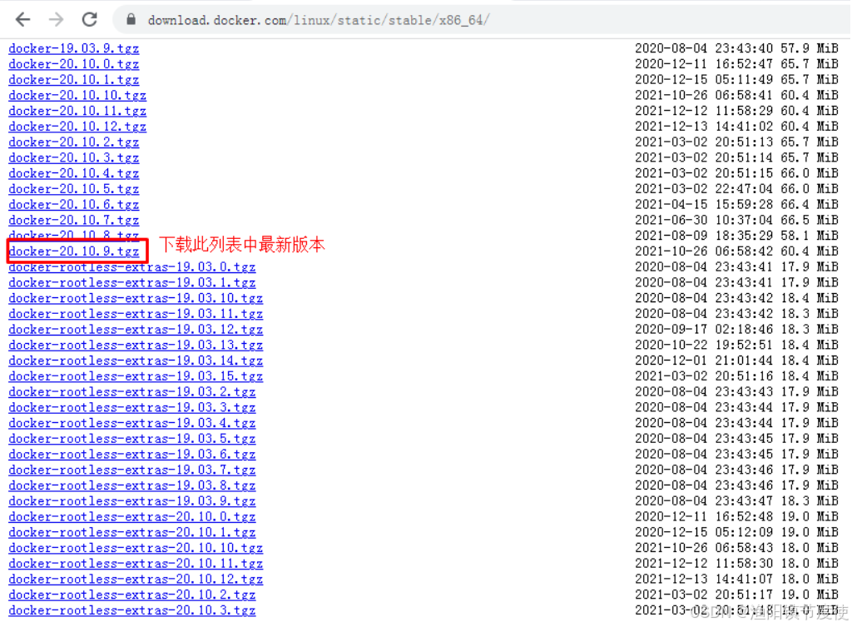Get the docker-20.10.12.tgz file
This screenshot has width=852, height=627.
pyautogui.click(x=77, y=127)
